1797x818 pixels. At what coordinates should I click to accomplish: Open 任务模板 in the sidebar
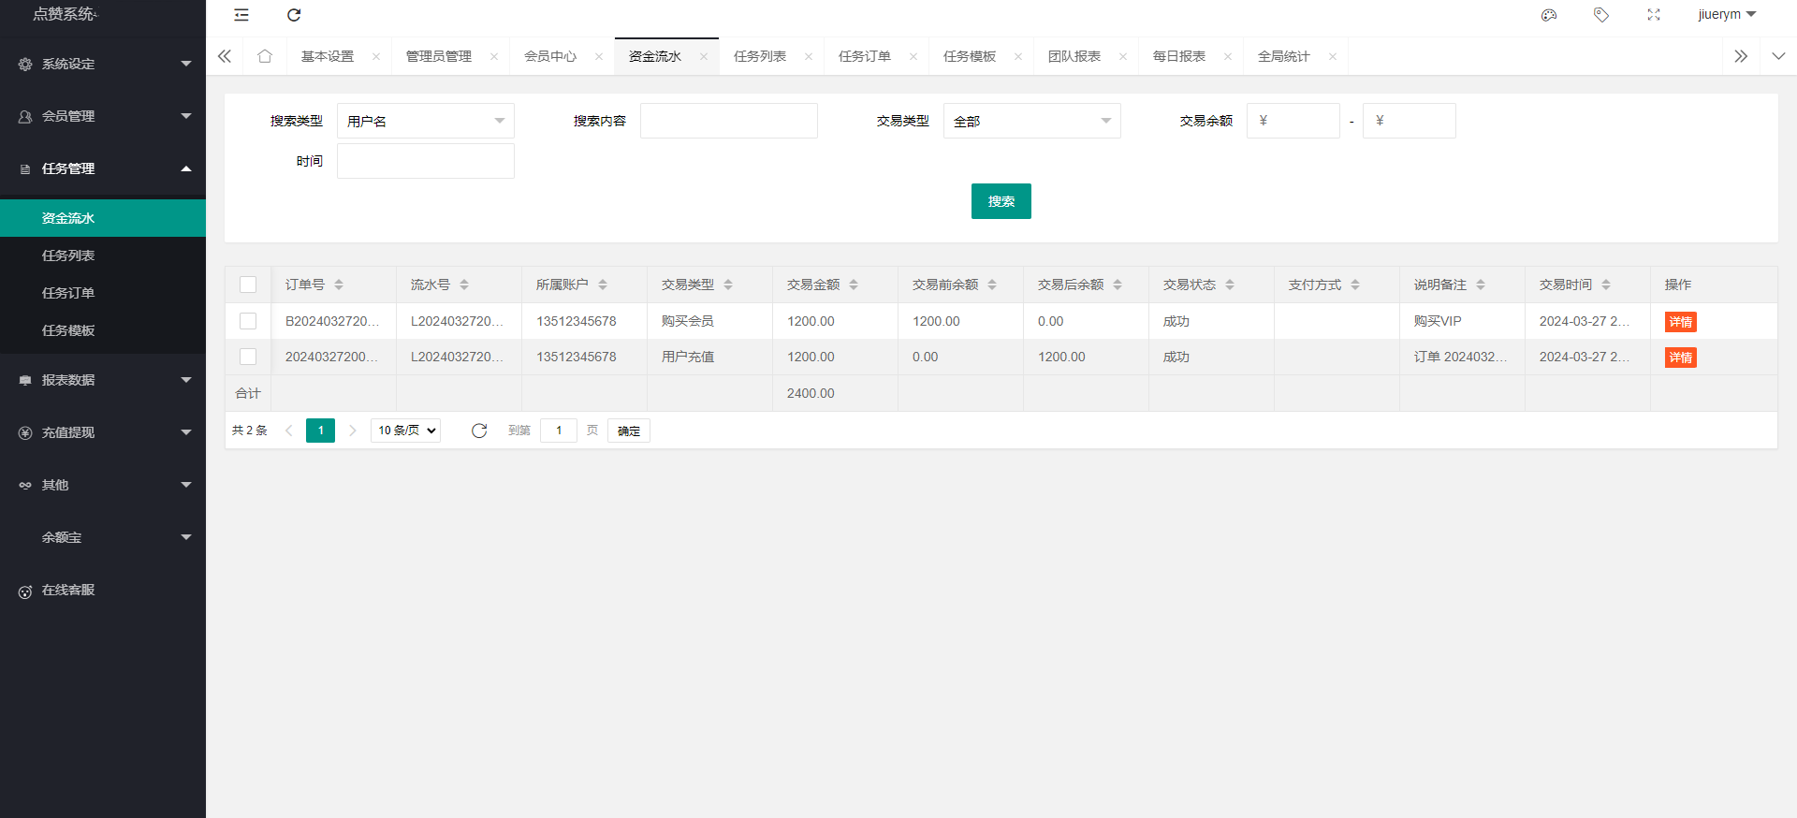(68, 330)
